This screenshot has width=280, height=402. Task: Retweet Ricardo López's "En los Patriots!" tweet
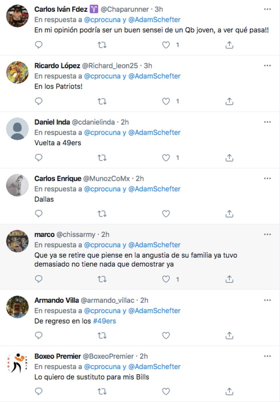coord(102,101)
